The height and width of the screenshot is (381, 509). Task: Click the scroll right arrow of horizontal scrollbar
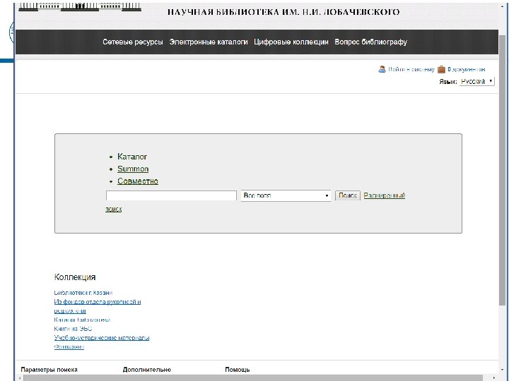pos(493,377)
